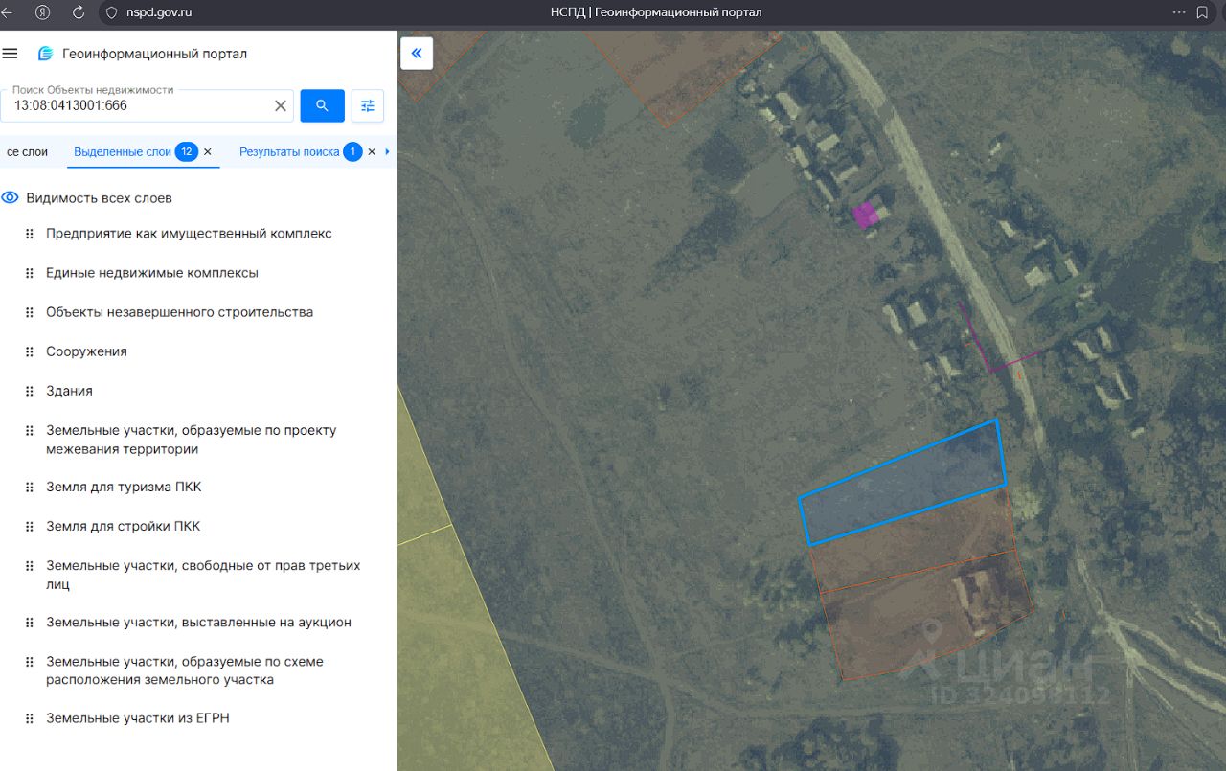The image size is (1226, 771).
Task: Select layer Земля для стройки ПКК
Action: 124,526
